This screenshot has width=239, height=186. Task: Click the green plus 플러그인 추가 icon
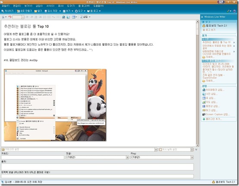(x=204, y=119)
